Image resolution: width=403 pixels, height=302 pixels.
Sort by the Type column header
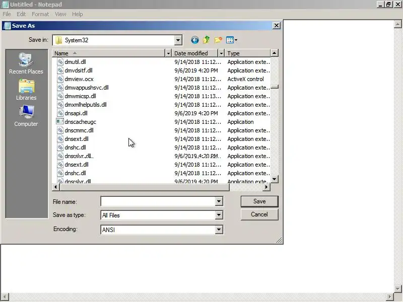tap(247, 53)
